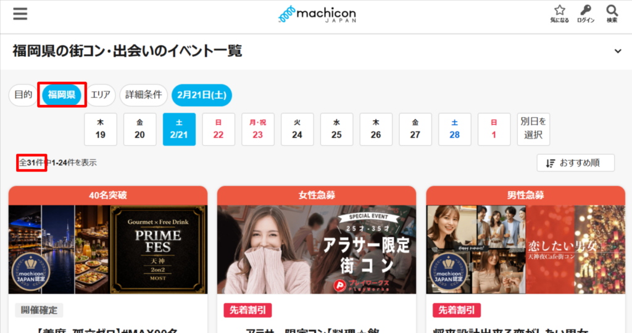Click the login key icon
Screen dimensions: 632x333
pos(585,14)
